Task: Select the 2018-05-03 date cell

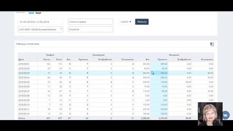Action: click(x=24, y=73)
